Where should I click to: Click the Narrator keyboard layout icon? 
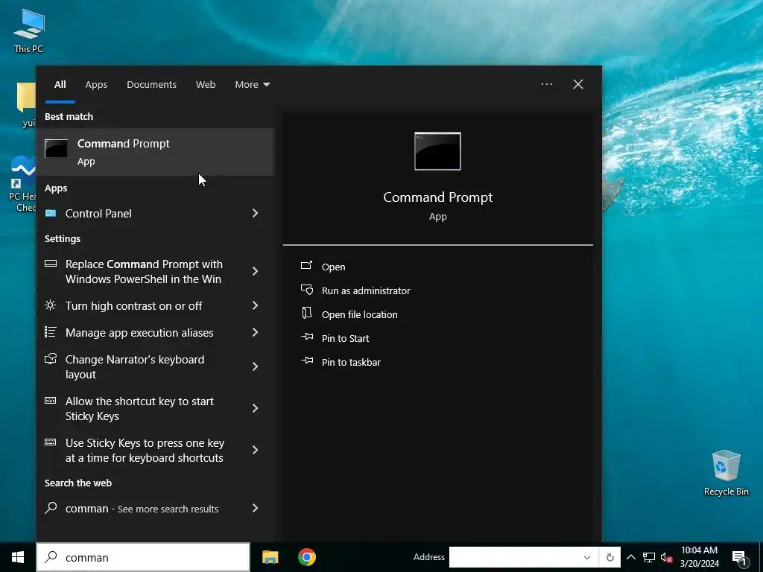(x=51, y=359)
